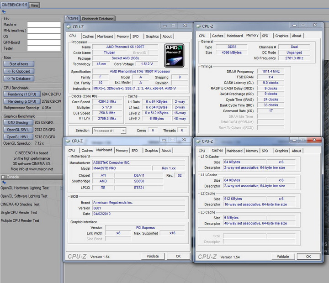
Task: Click the Core Speed value 4264.3 MHz
Action: [107, 102]
